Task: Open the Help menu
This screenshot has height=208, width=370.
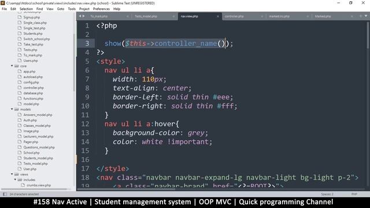Action: point(117,9)
